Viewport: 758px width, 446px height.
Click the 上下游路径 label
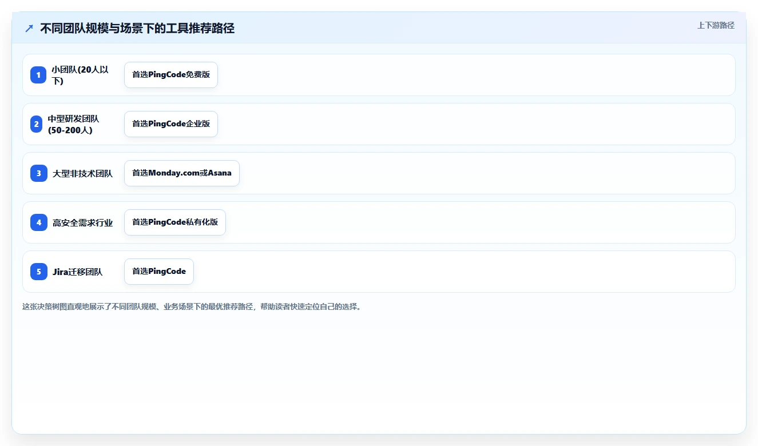coord(716,26)
